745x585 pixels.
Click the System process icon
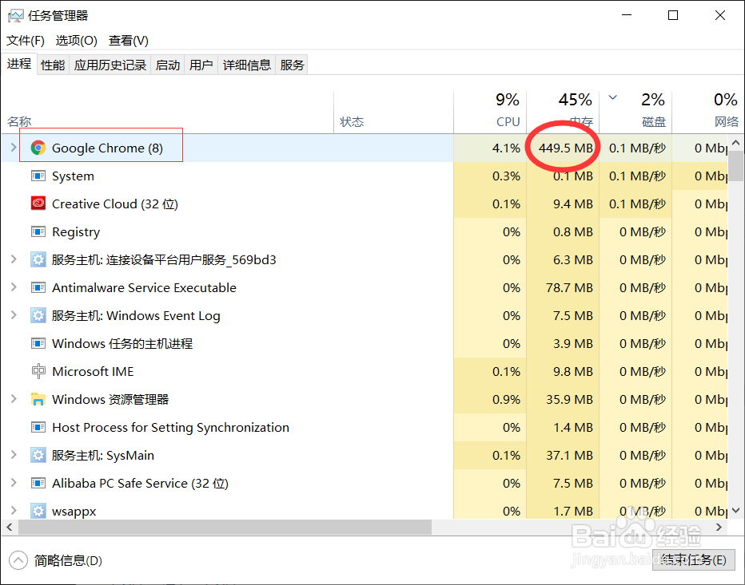click(38, 176)
